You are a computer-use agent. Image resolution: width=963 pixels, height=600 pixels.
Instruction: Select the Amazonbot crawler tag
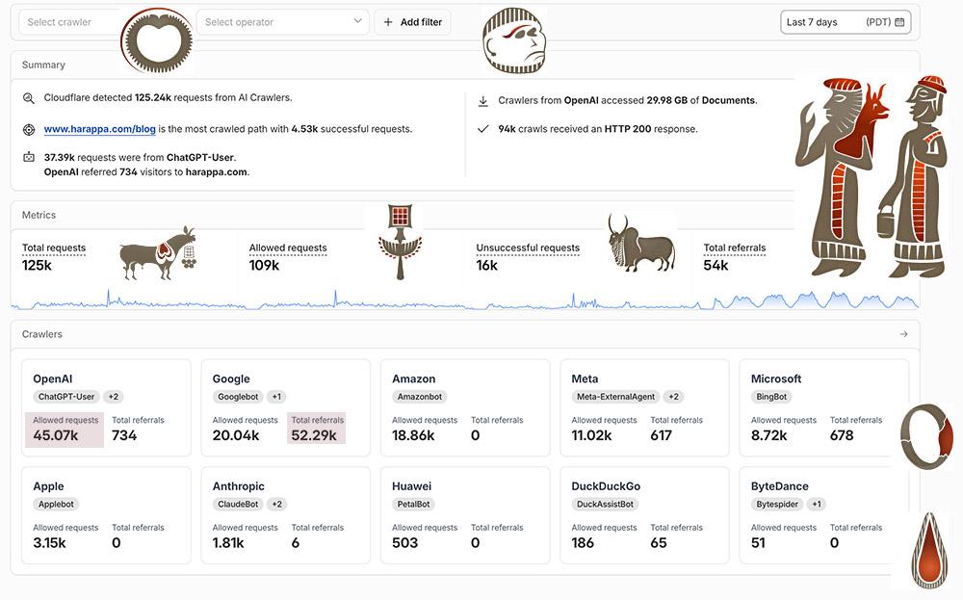[x=420, y=397]
